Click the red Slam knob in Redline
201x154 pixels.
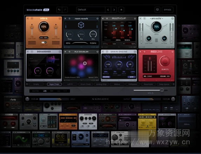[165, 61]
